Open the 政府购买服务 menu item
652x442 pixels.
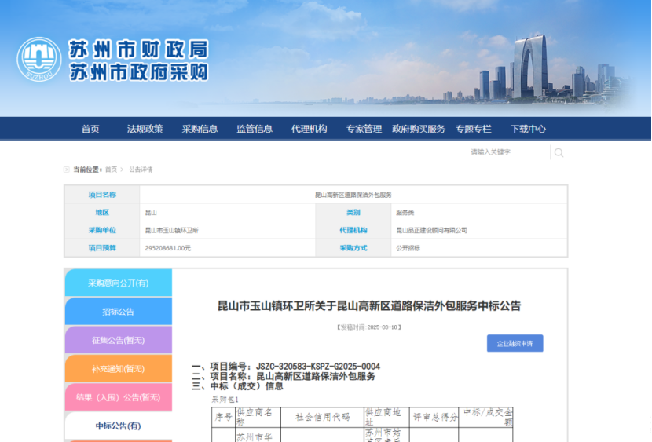point(419,129)
